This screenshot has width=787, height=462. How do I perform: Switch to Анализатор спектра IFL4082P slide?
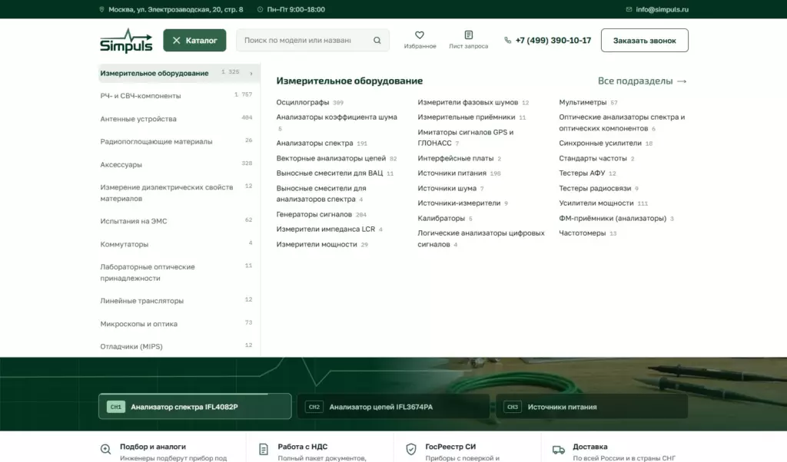[194, 407]
